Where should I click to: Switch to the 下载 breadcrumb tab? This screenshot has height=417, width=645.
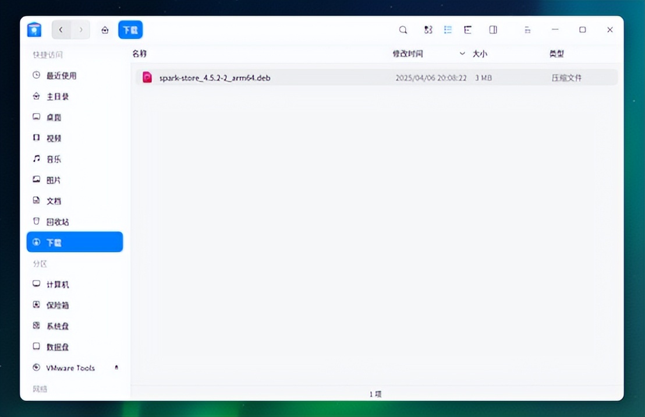[130, 29]
